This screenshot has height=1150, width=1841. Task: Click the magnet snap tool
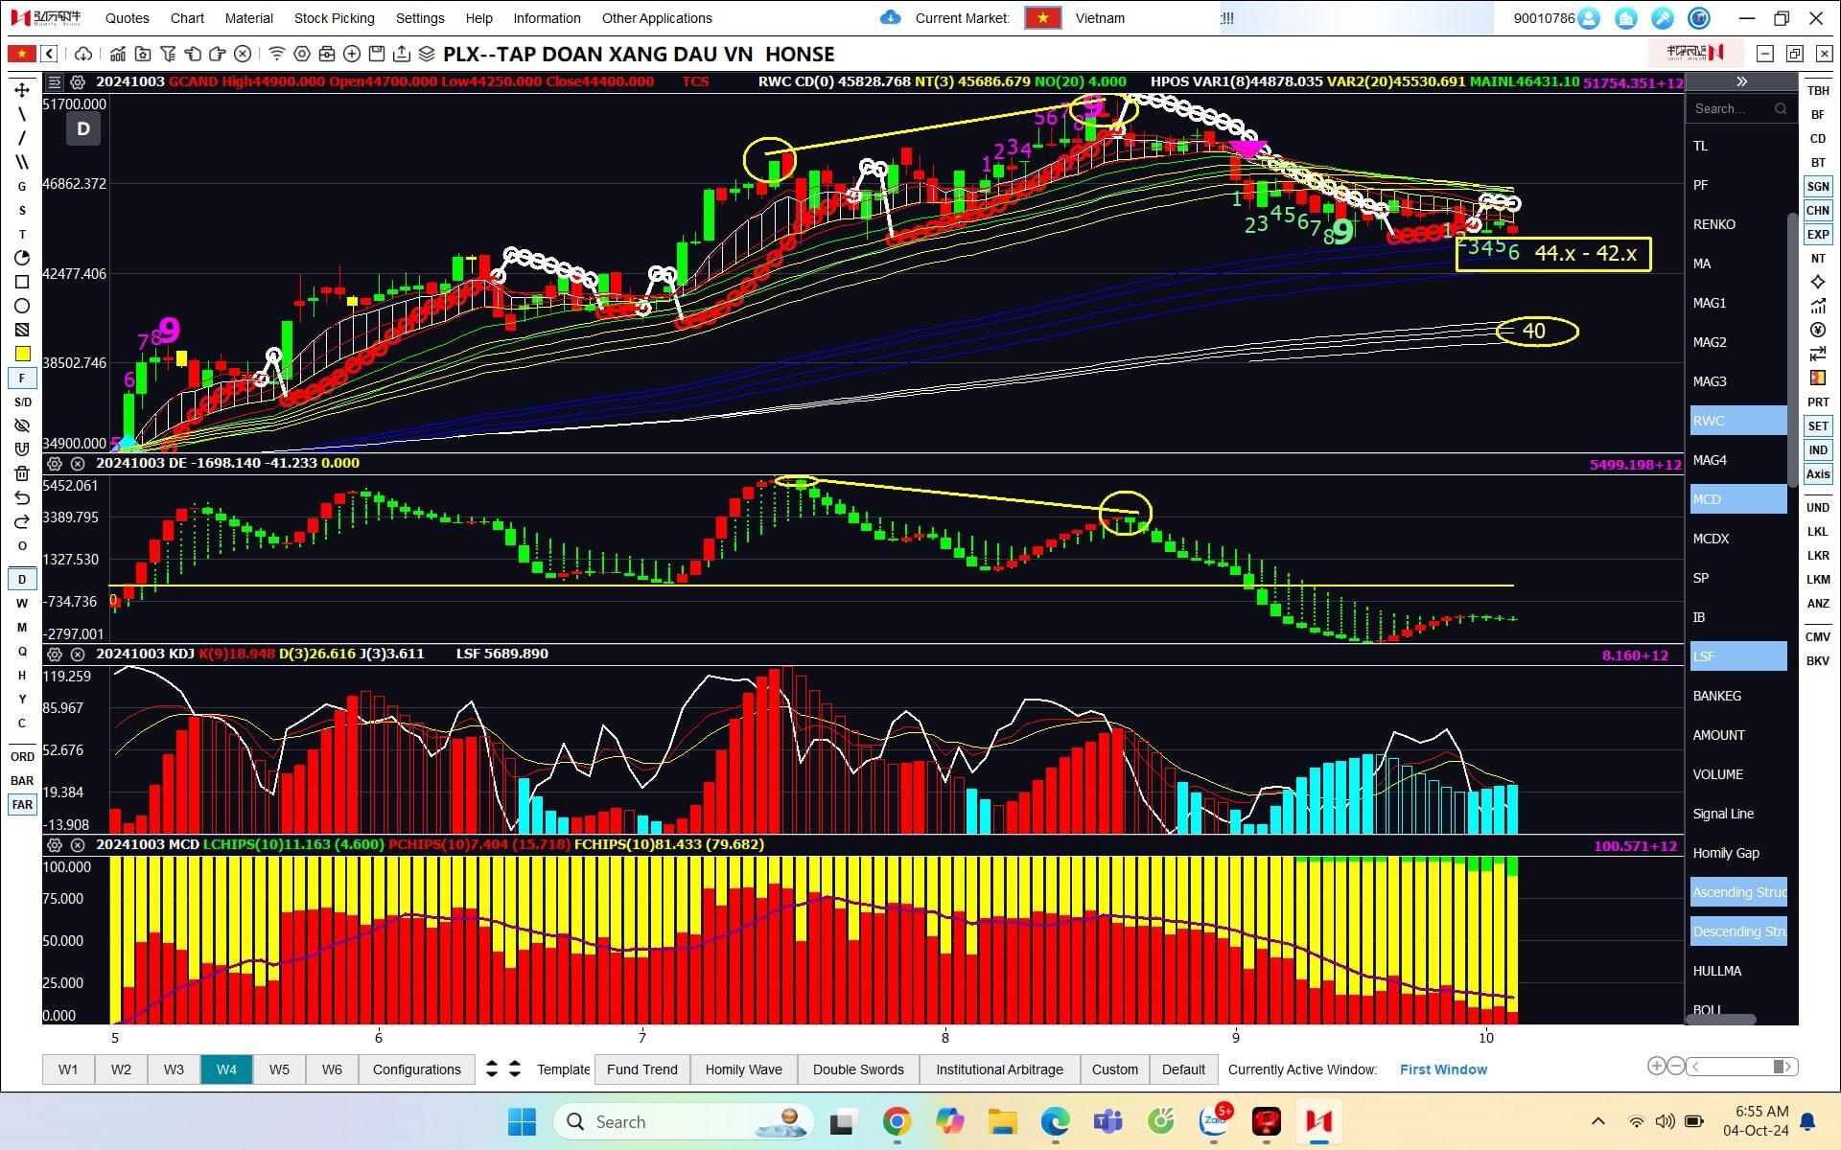22,449
